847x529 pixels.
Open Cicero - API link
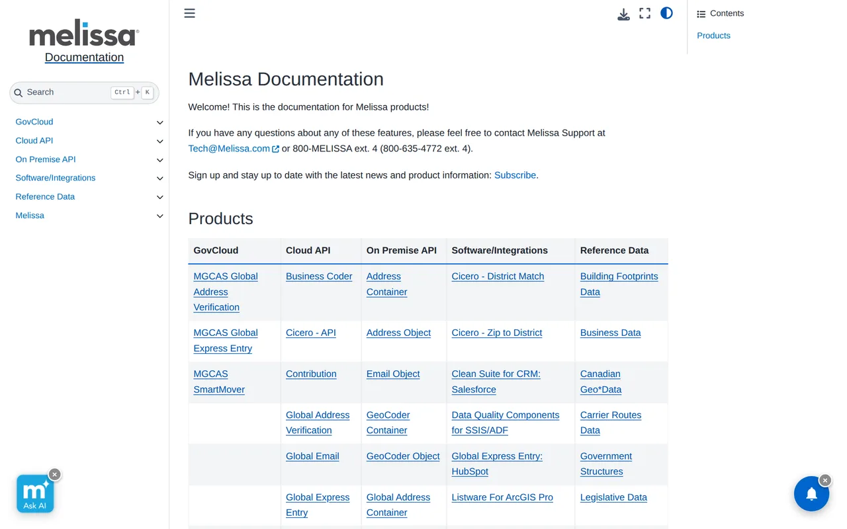tap(311, 333)
